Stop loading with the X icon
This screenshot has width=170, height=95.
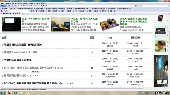[x=12, y=6]
